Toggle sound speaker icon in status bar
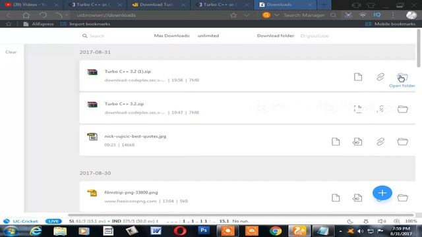Viewport: 422px width, 237px height. [x=381, y=221]
